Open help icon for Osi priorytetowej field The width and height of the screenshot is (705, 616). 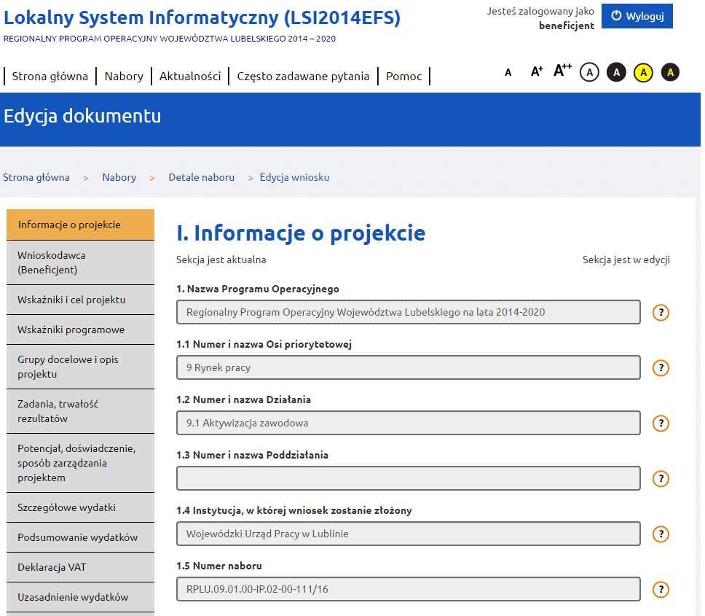(661, 367)
